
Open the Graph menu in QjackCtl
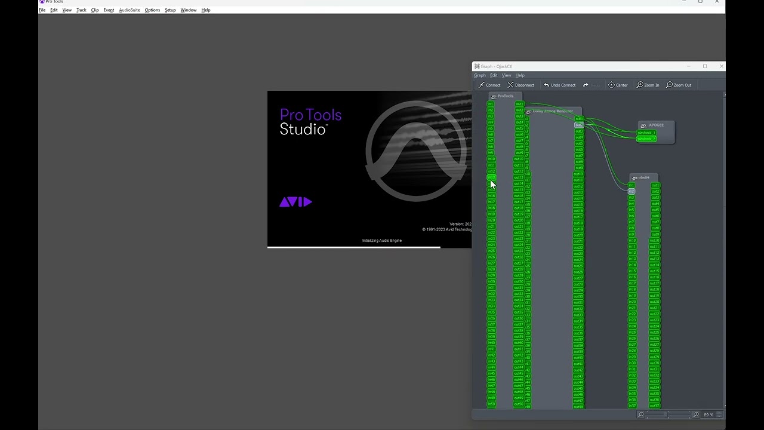tap(480, 75)
